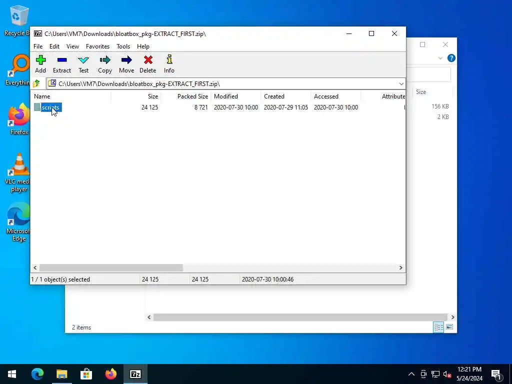Select the Everything desktop shortcut
Screen dimensions: 512x384
pos(18,70)
